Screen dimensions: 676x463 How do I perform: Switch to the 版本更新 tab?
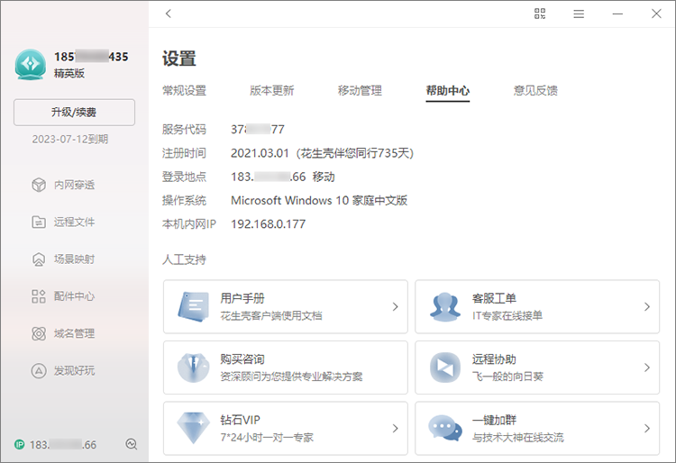coord(272,90)
